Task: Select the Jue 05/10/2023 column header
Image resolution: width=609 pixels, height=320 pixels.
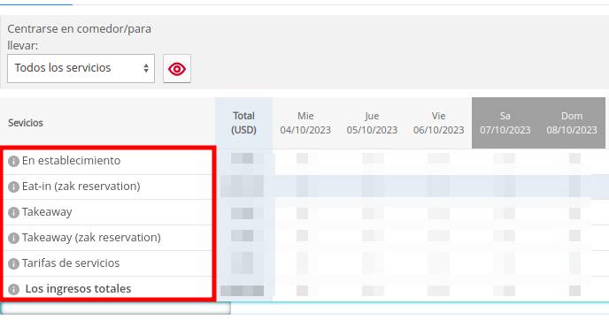Action: (372, 123)
